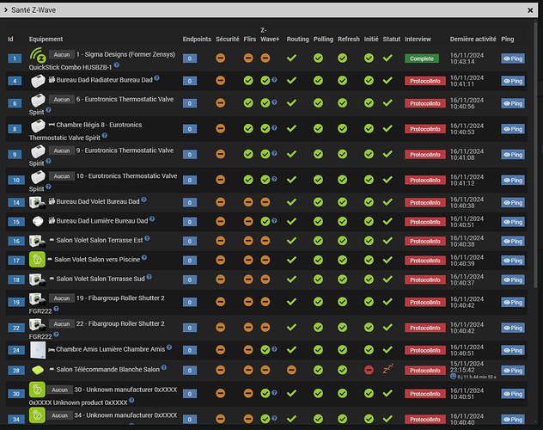Click help icon beside QuickStick Combo HUSBZB-1
The height and width of the screenshot is (430, 543).
(x=117, y=64)
